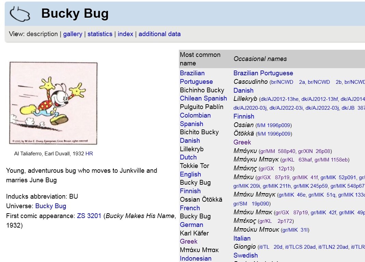Open issue dk/AJ2022-03j
This screenshot has height=262, width=365.
pyautogui.click(x=322, y=108)
